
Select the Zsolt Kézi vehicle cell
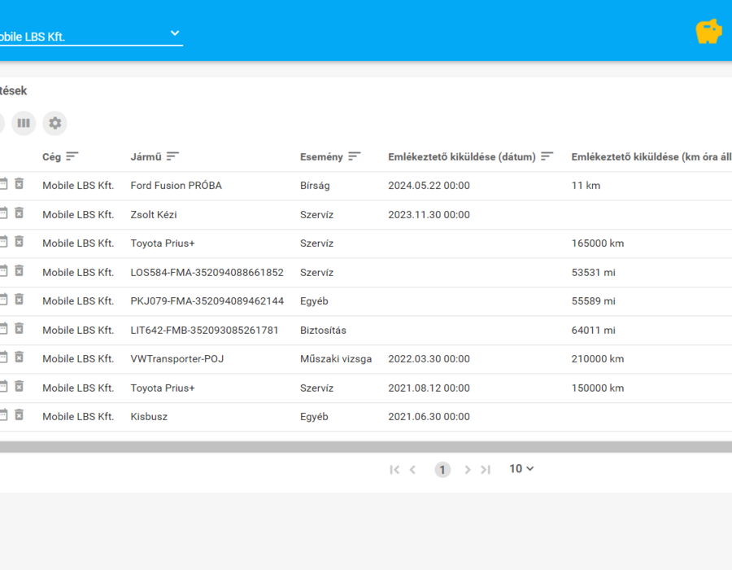(154, 214)
